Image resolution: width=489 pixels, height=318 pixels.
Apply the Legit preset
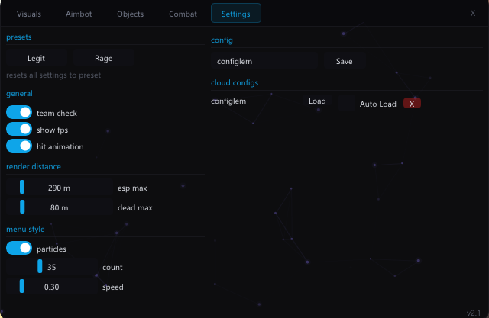click(x=36, y=58)
